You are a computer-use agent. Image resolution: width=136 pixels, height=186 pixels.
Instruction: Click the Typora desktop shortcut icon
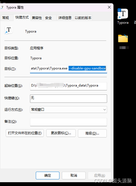tap(123, 14)
